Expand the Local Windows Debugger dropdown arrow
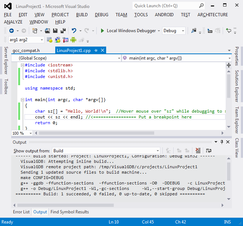The image size is (243, 226). (x=159, y=31)
